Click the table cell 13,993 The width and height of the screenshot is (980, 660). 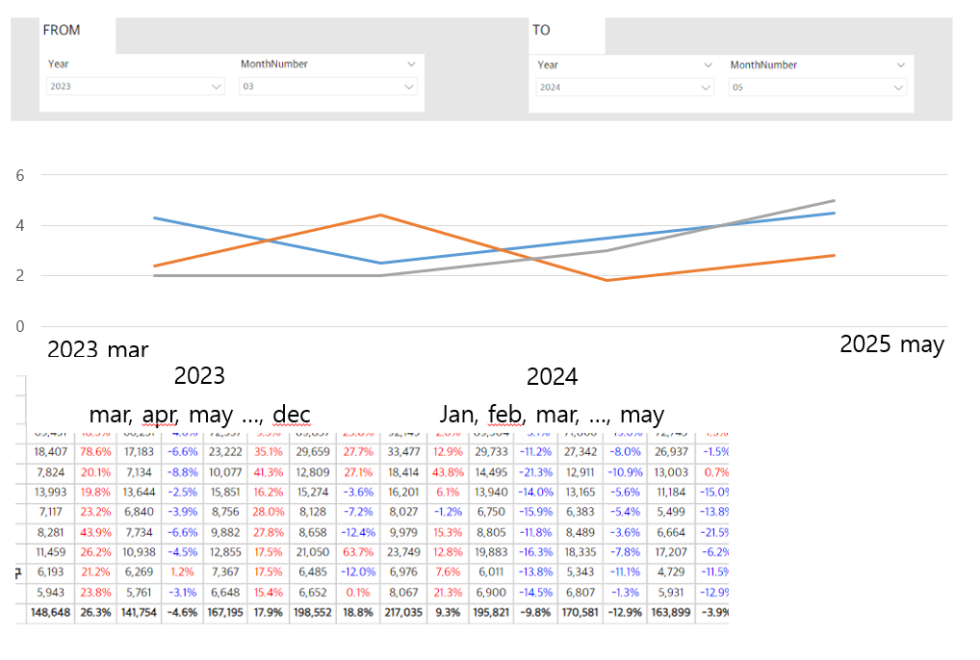pyautogui.click(x=51, y=492)
